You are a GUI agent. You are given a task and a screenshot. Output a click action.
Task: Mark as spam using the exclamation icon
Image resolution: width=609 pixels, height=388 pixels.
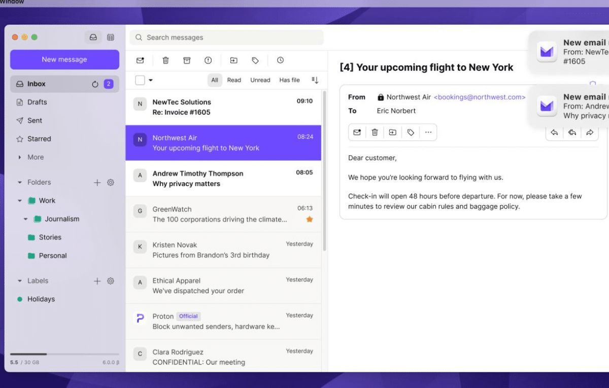pos(208,60)
